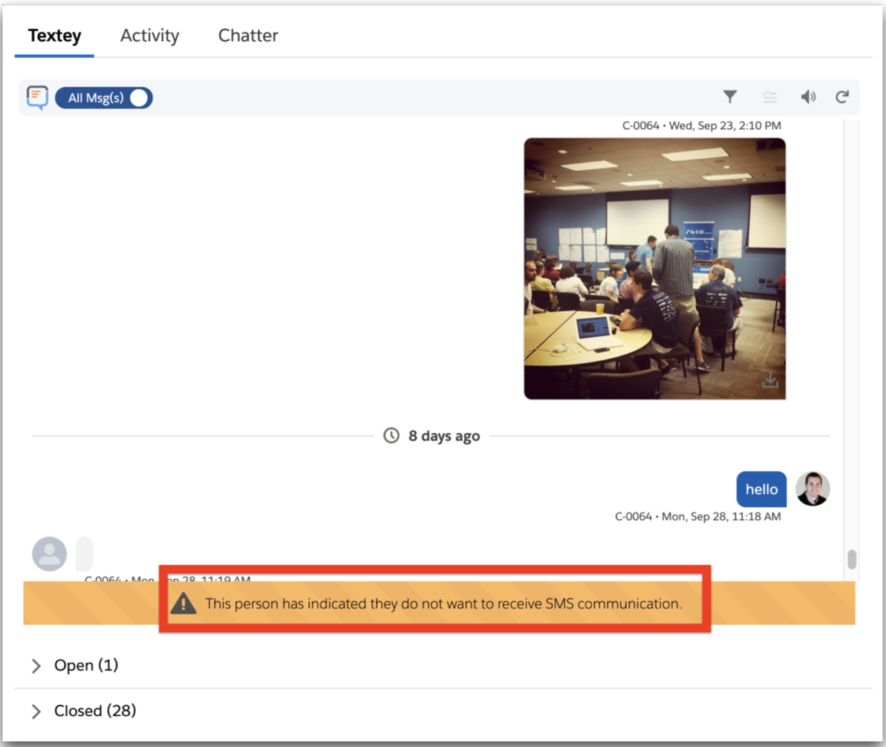Image resolution: width=886 pixels, height=747 pixels.
Task: Expand the Closed (28) section
Action: (84, 711)
